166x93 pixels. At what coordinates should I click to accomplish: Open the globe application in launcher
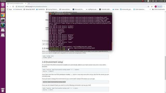pos(3,25)
